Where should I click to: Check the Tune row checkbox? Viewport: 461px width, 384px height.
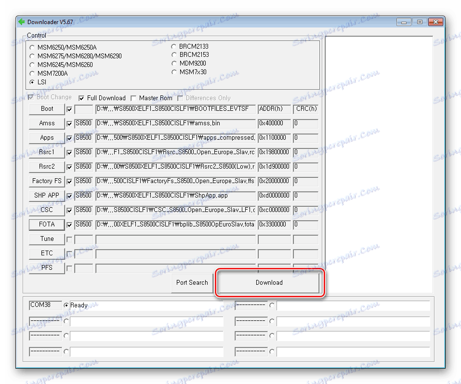69,239
